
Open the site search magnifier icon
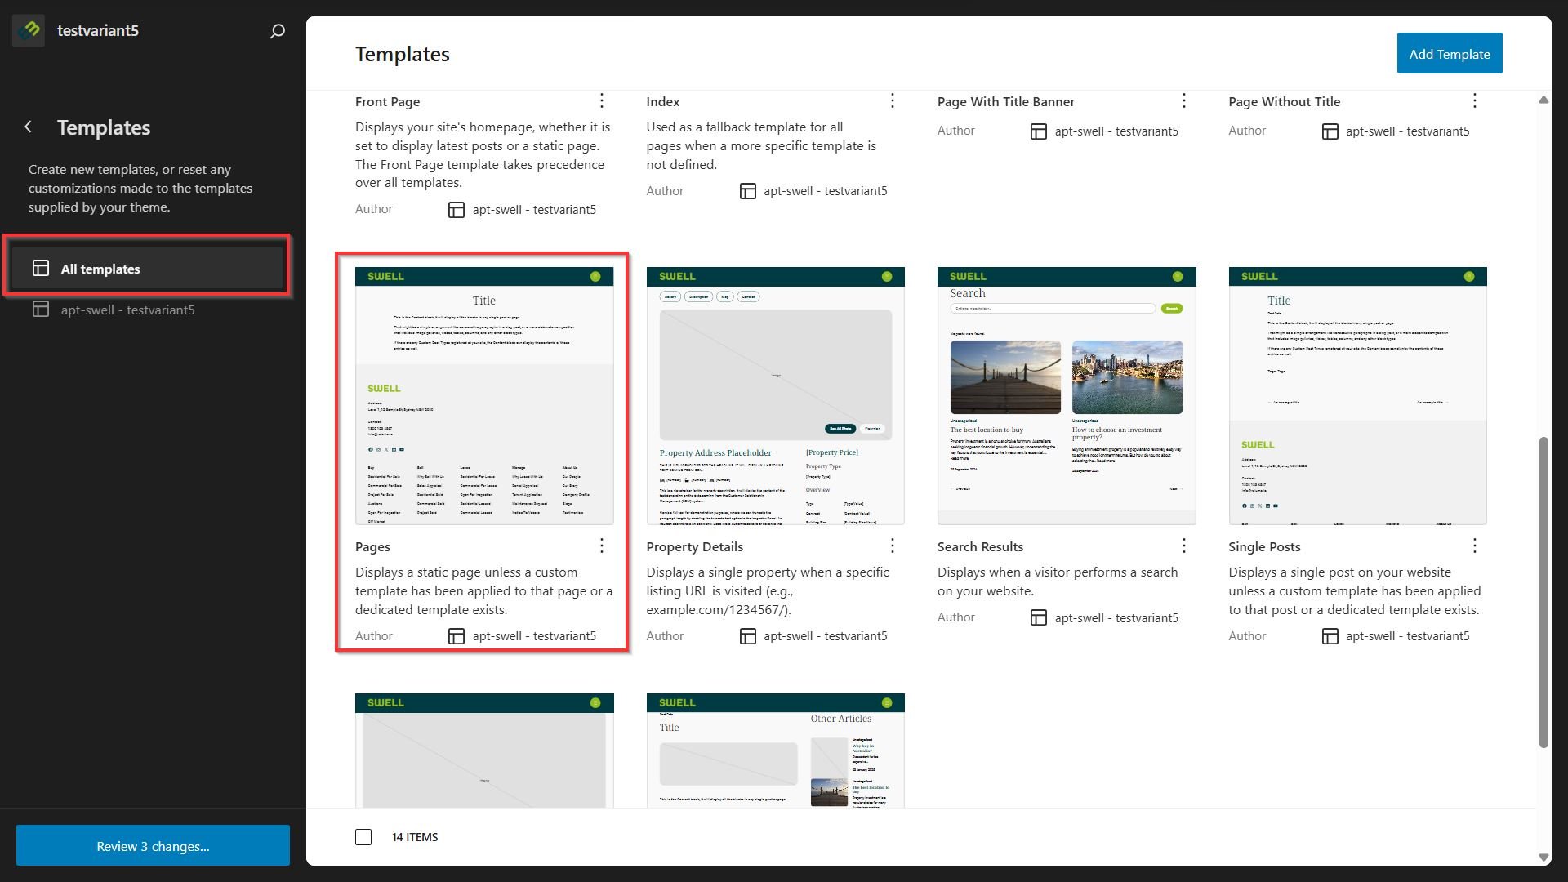click(278, 31)
